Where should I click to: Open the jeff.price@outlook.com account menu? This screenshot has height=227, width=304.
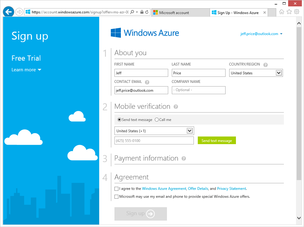(261, 34)
